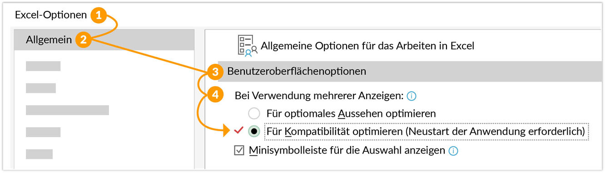605x173 pixels.
Task: Click the orange step 2 marker
Action: 83,40
